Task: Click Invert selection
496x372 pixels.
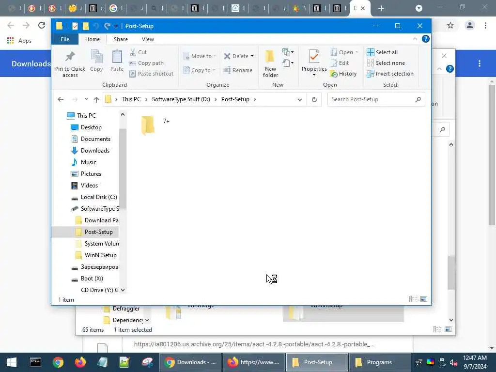Action: (390, 74)
